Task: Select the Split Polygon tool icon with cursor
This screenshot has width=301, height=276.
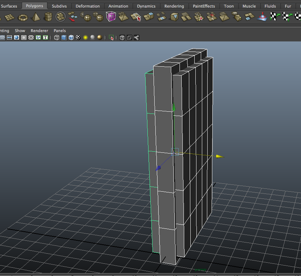Action: pyautogui.click(x=199, y=17)
